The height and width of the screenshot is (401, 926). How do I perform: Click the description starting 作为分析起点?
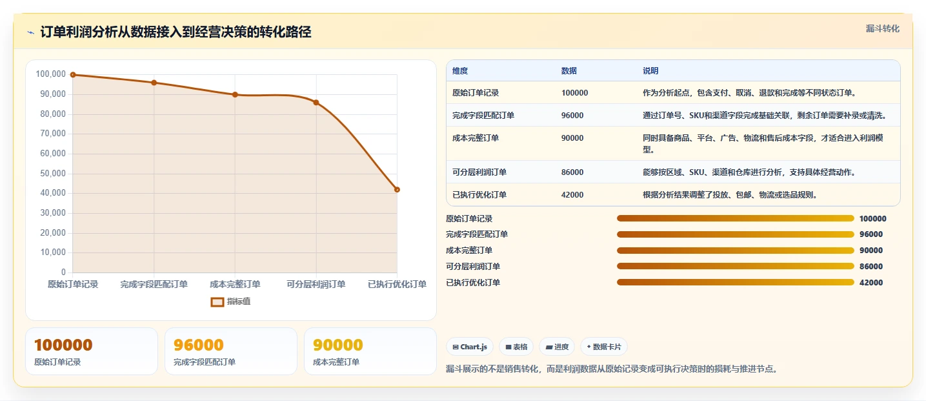click(749, 93)
